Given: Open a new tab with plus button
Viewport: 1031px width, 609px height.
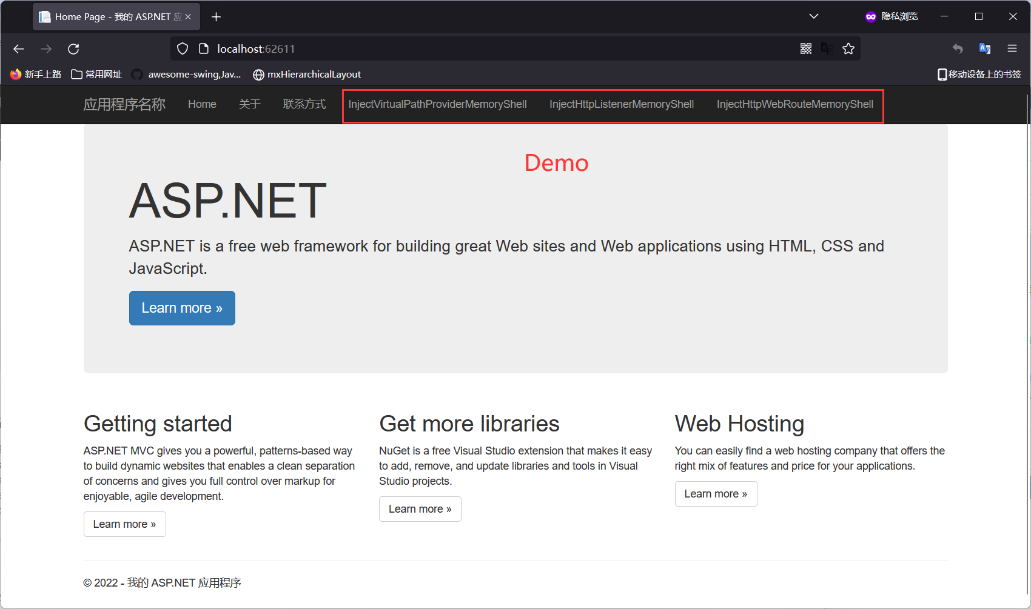Looking at the screenshot, I should 216,17.
